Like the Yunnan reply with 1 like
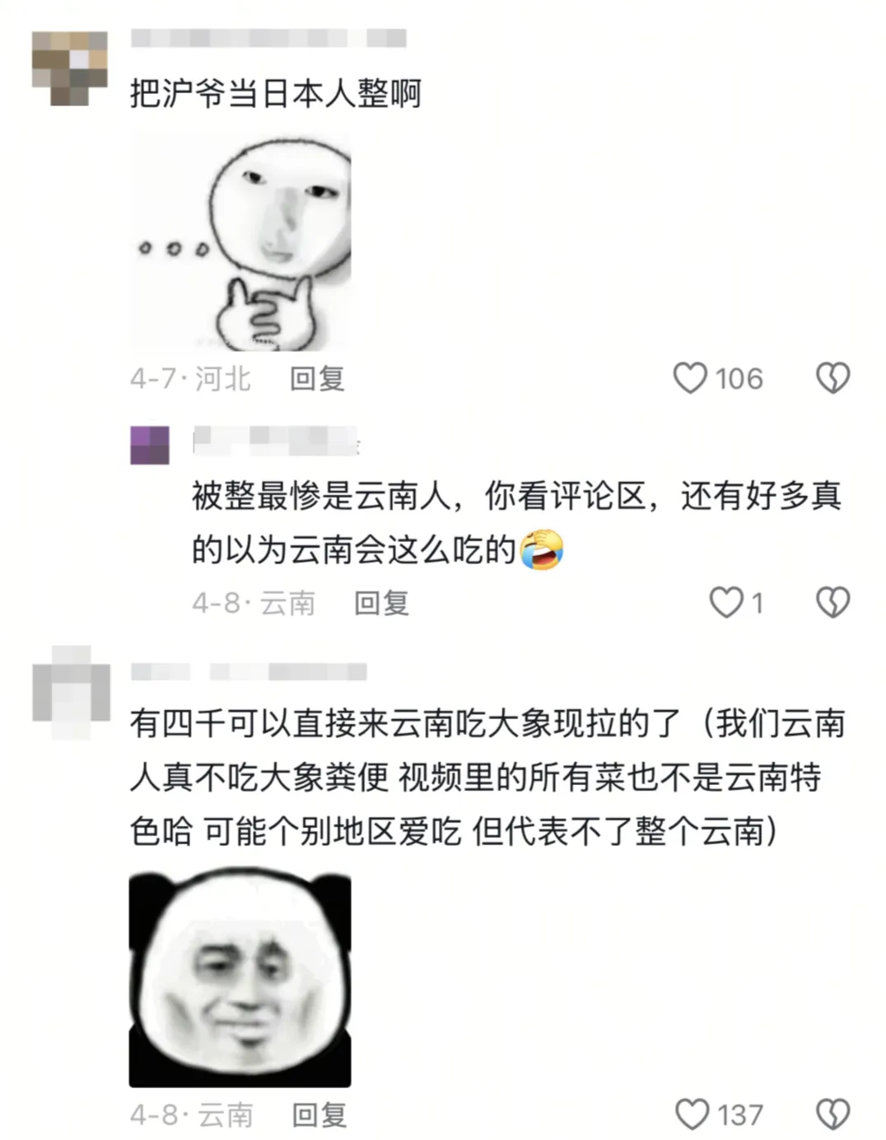 (725, 603)
